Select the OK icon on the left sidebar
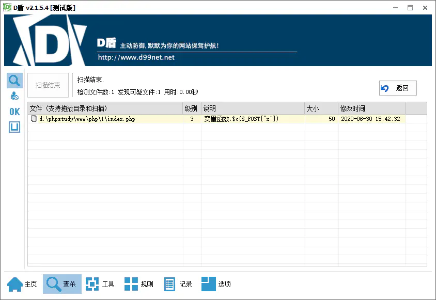The width and height of the screenshot is (436, 300). click(x=14, y=111)
